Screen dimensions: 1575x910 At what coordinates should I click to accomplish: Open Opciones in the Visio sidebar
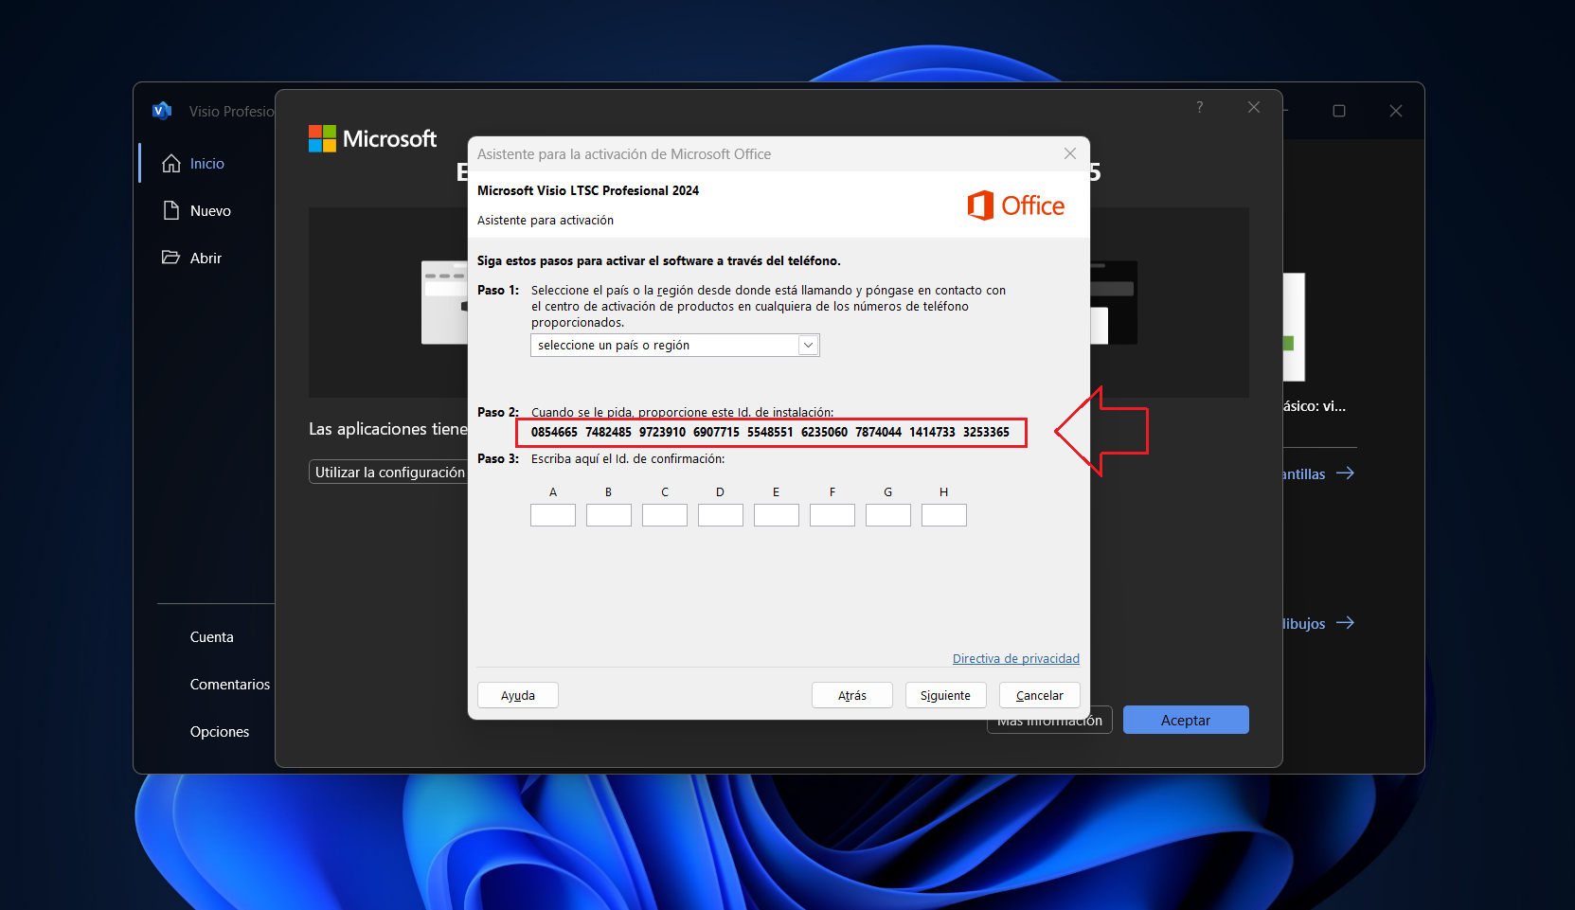[220, 732]
